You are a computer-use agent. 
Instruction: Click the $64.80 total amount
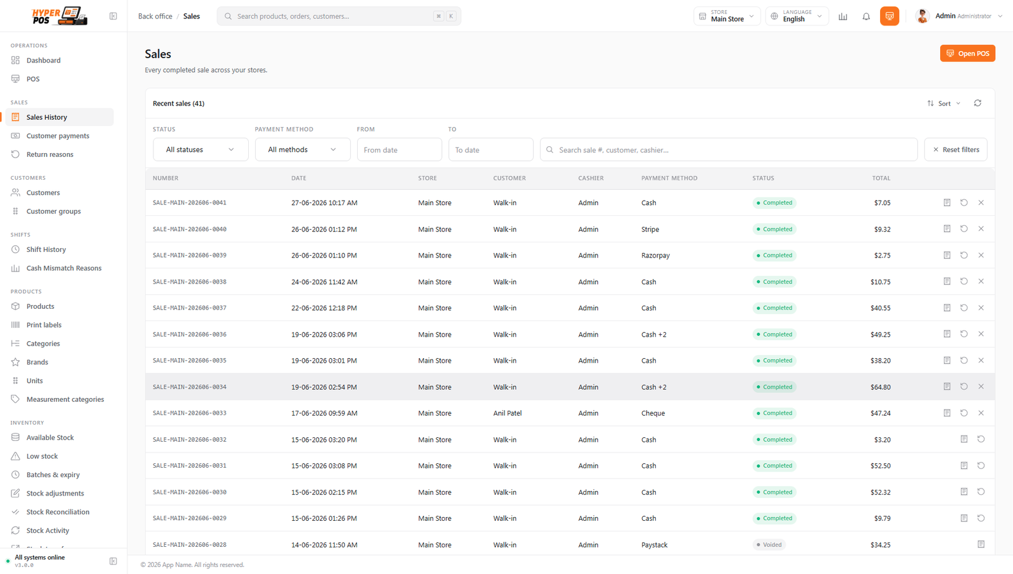880,387
